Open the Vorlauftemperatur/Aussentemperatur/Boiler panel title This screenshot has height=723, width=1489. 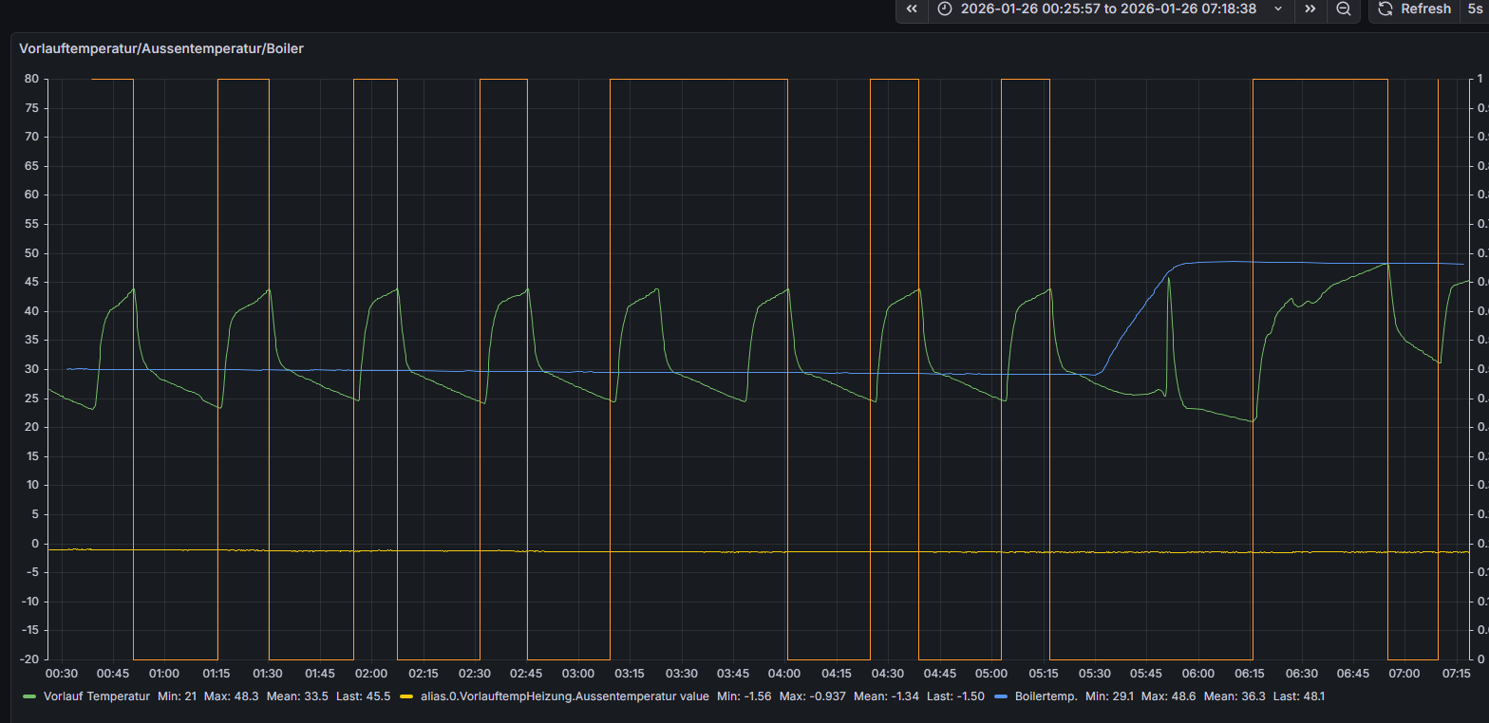(161, 47)
